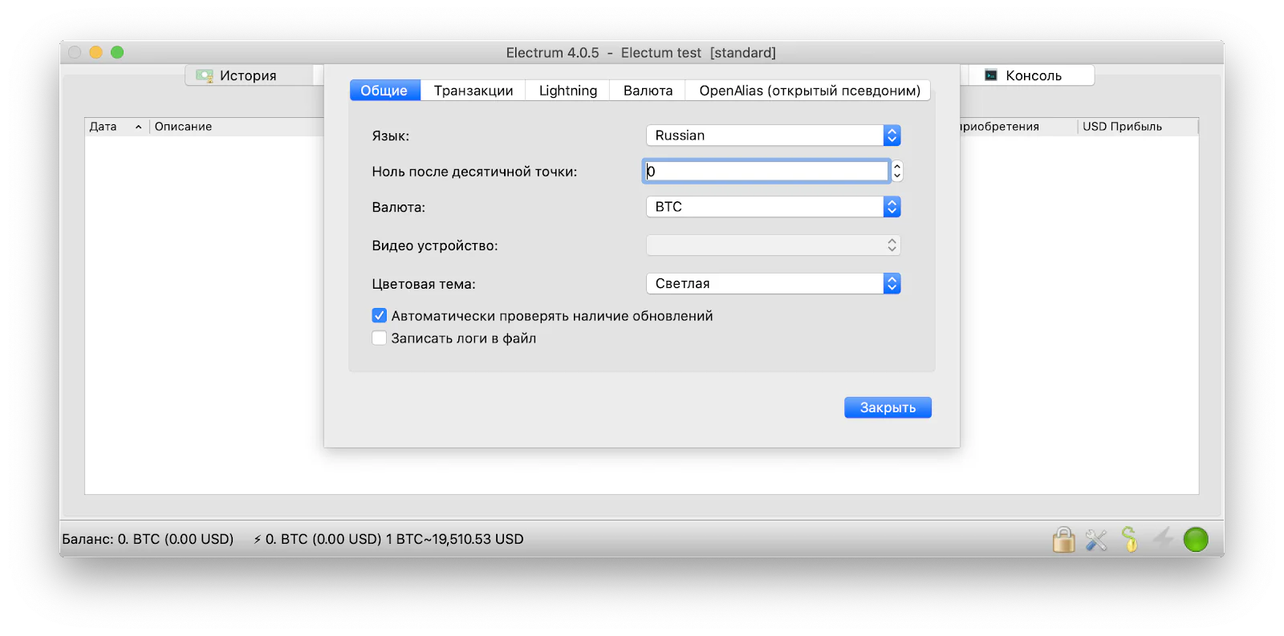Open the Валюта dropdown showing BTC

774,207
